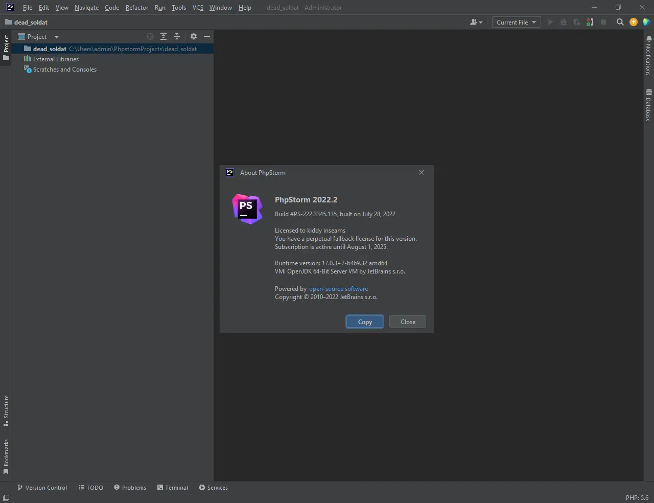654x503 pixels.
Task: Click the tool window quick access icon in status bar
Action: tap(6, 498)
